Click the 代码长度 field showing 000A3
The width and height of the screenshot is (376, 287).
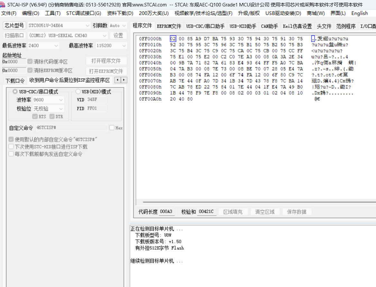tap(167, 211)
